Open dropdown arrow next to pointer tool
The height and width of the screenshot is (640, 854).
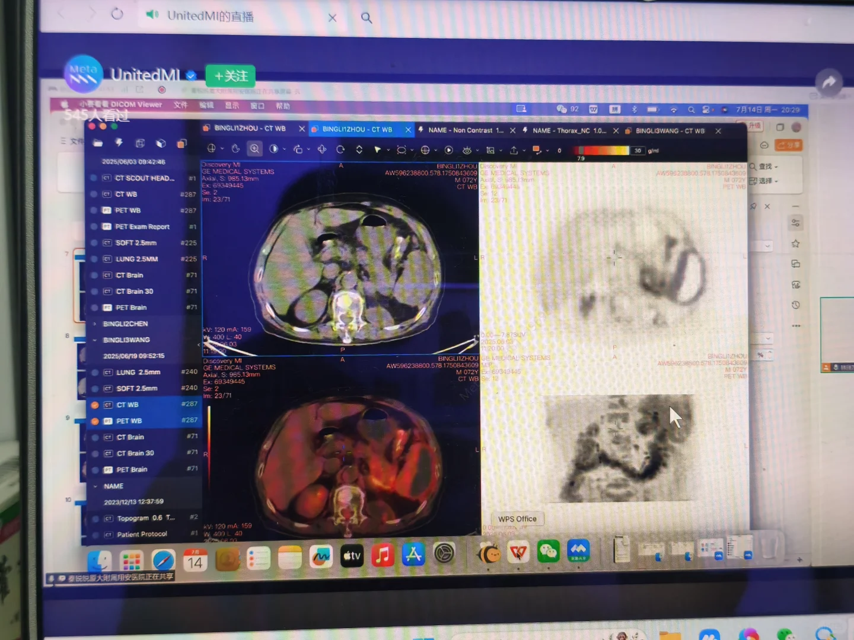tap(388, 150)
